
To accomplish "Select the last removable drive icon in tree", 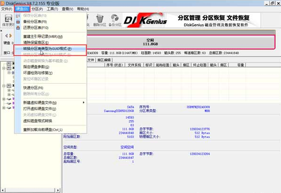I will pyautogui.click(x=9, y=108).
